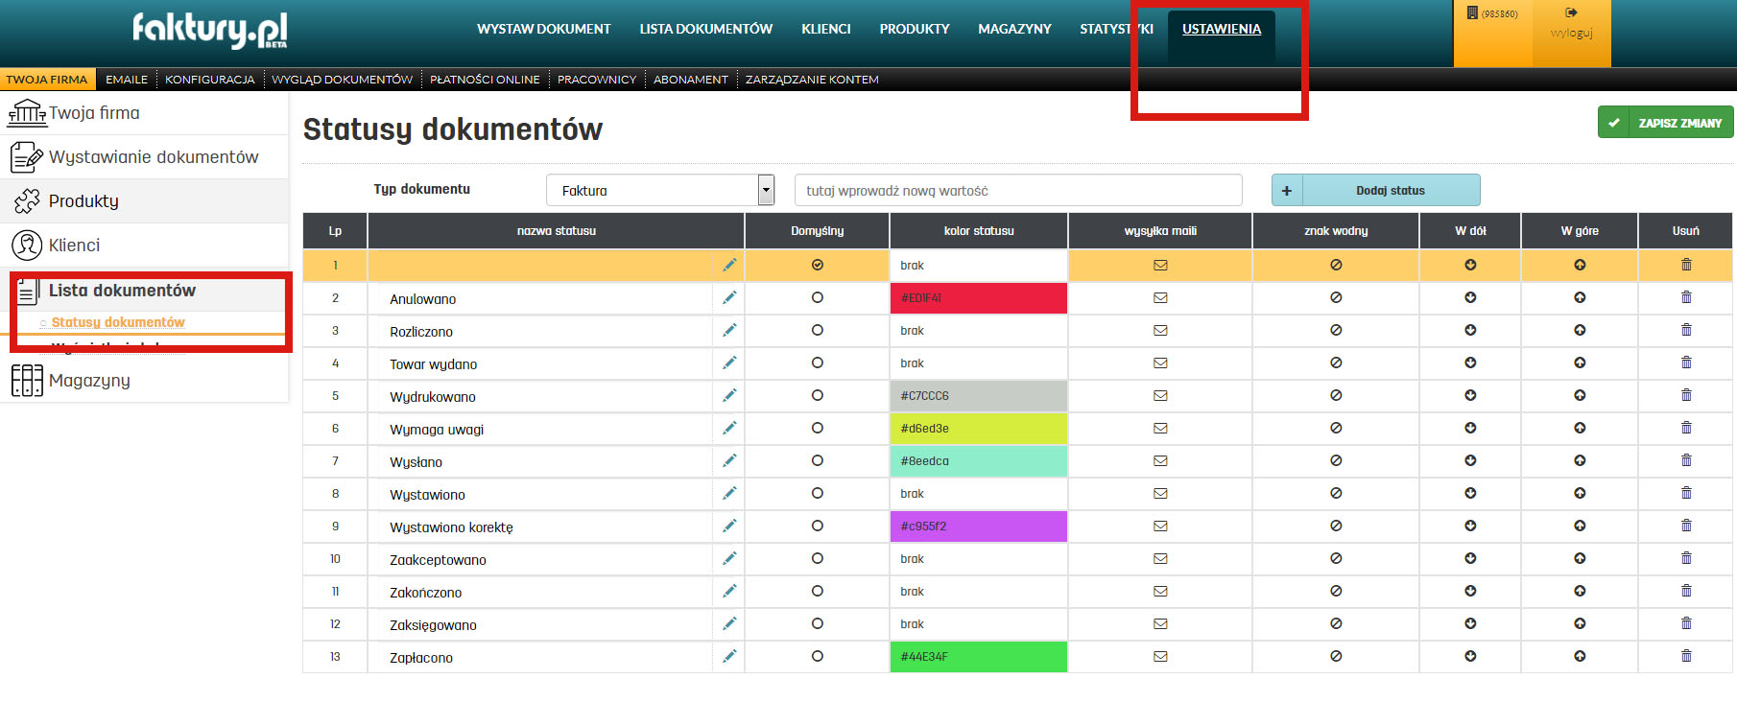1737x702 pixels.
Task: Expand Wystawianie dokumentów sidebar section
Action: point(144,157)
